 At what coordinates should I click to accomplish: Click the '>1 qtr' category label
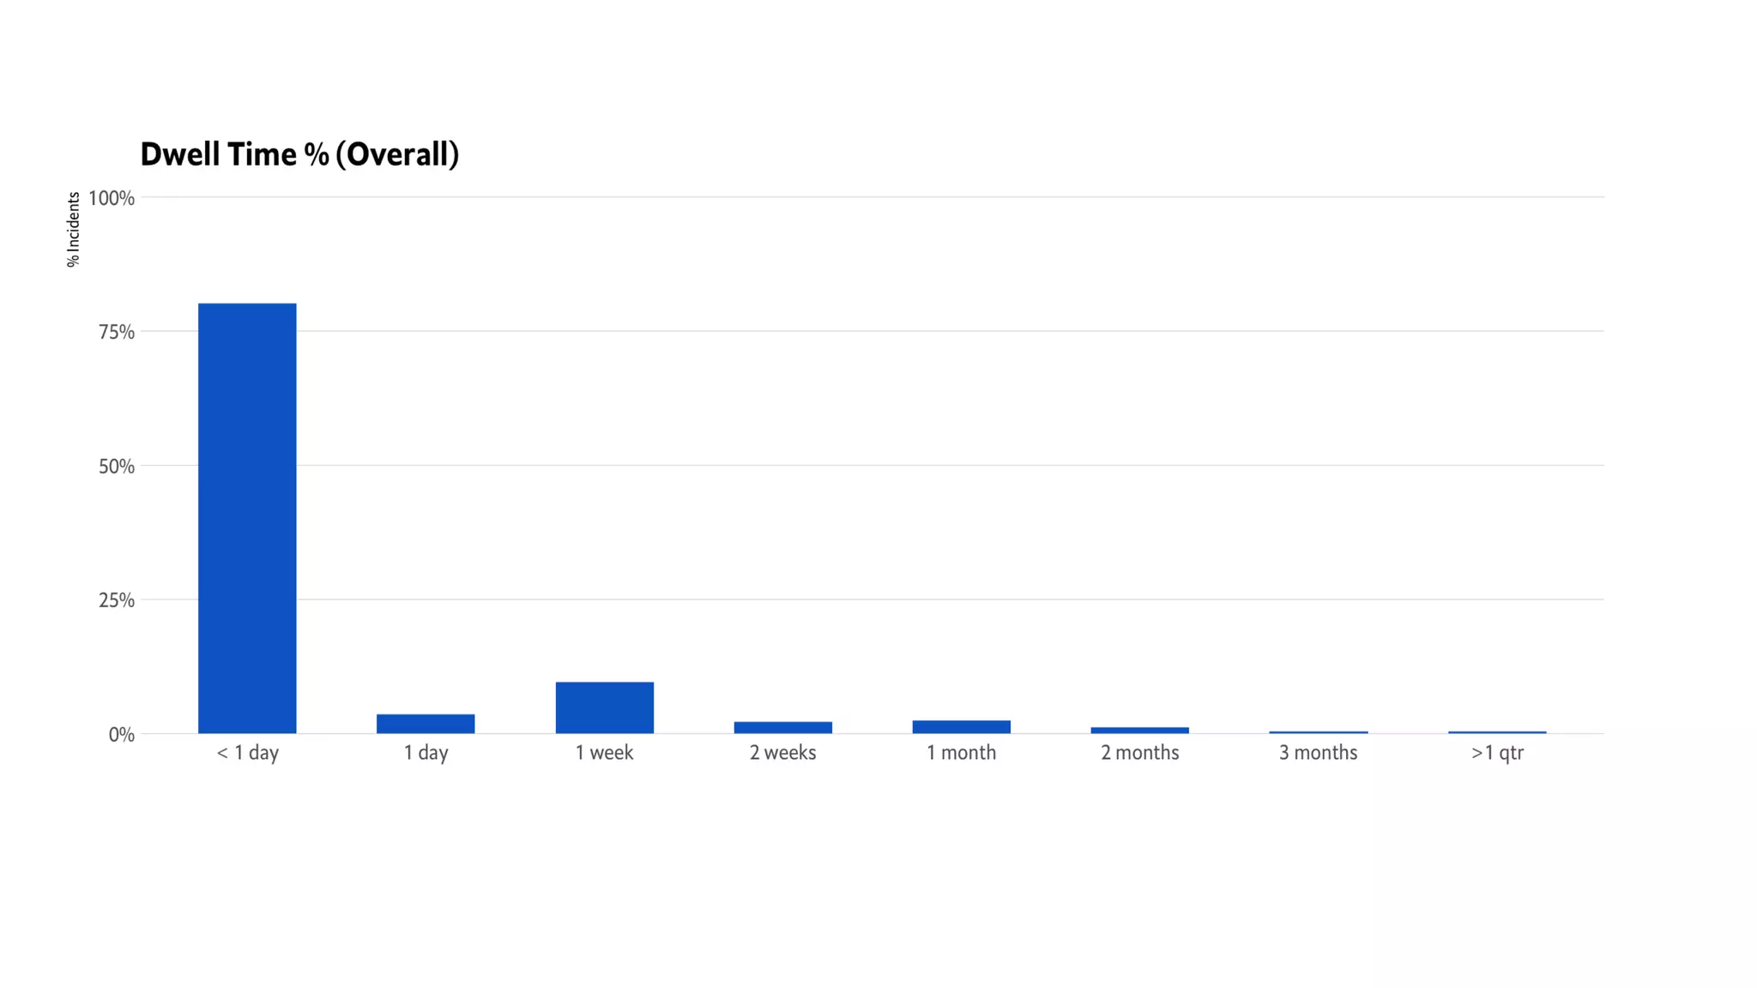(1498, 753)
